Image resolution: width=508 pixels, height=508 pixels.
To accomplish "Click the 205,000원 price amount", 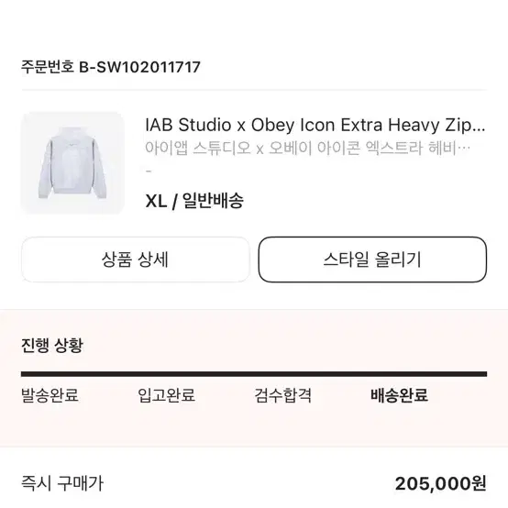I will pyautogui.click(x=441, y=483).
